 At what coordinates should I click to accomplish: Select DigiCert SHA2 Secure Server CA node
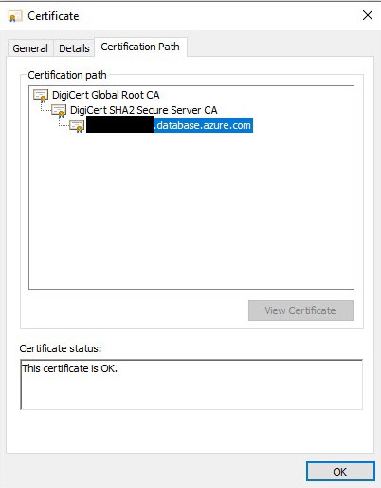[144, 110]
